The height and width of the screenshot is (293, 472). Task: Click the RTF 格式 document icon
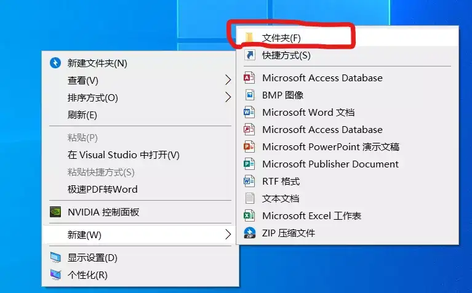249,181
